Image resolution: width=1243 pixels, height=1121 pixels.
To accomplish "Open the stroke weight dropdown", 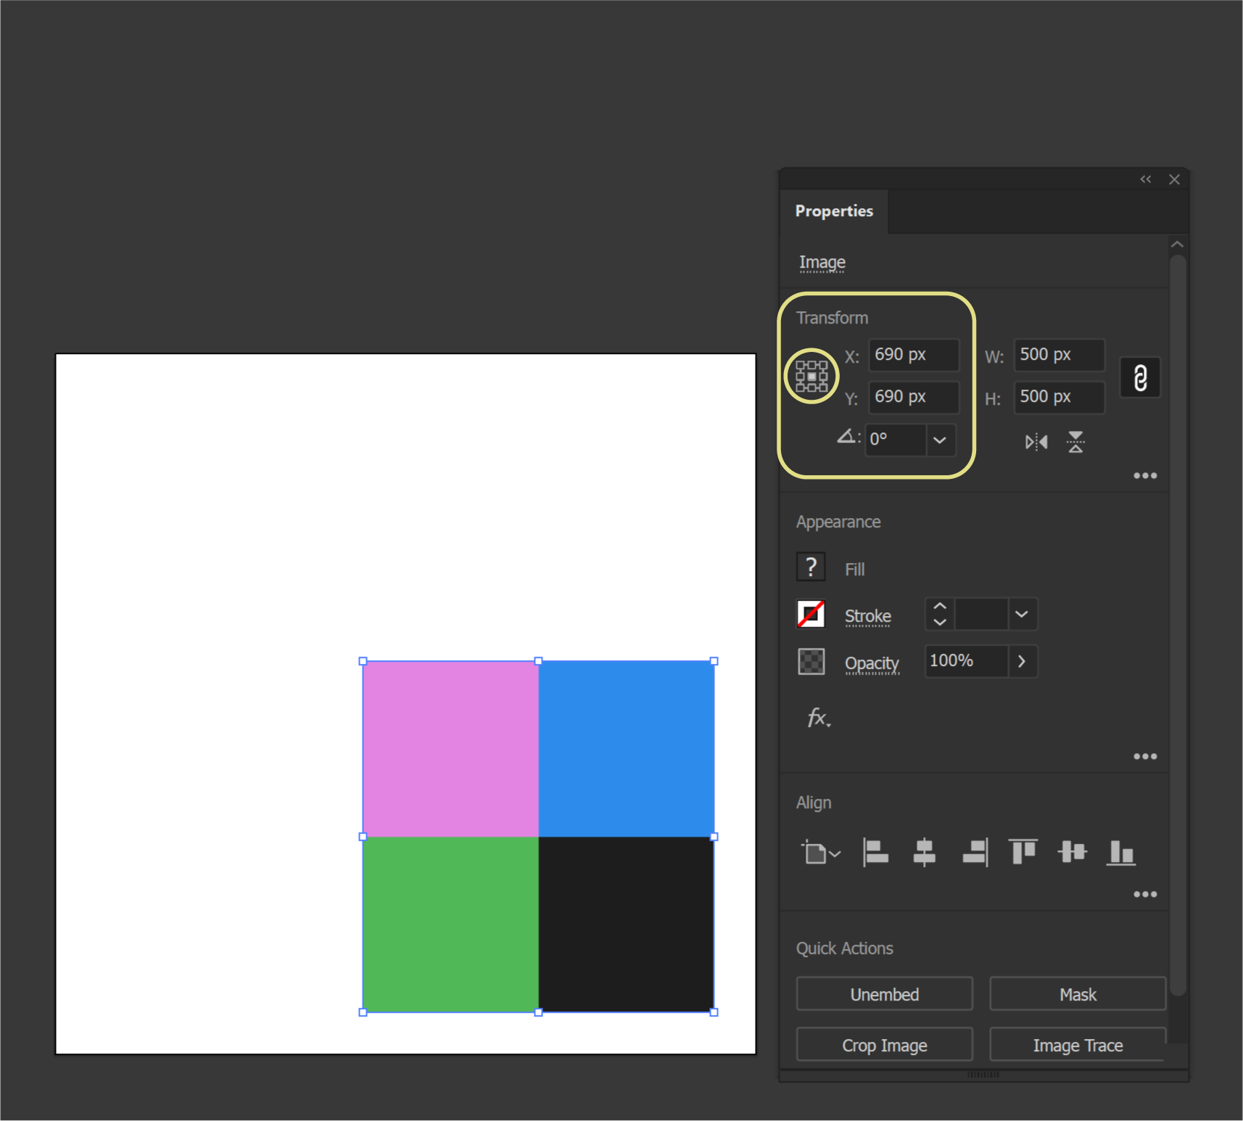I will pyautogui.click(x=1022, y=615).
